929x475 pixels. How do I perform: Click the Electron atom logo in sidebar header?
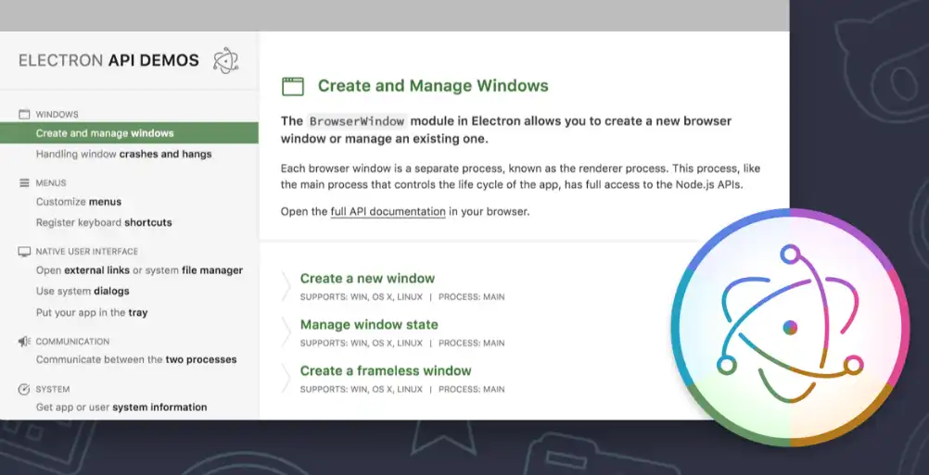coord(225,60)
